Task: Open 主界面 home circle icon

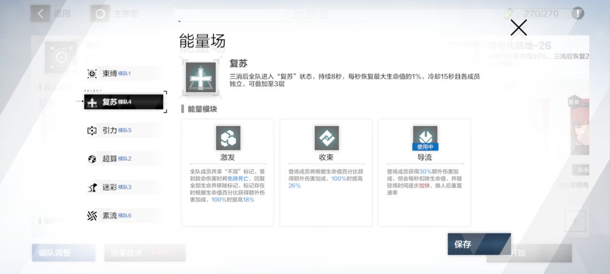Action: tap(100, 14)
